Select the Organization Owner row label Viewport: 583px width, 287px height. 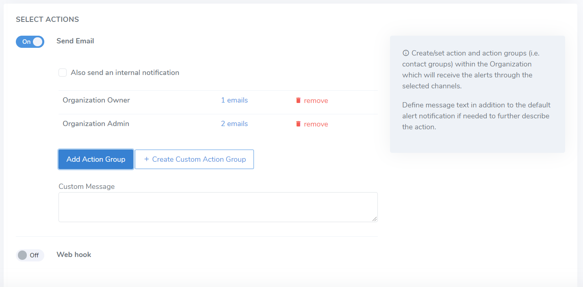(x=96, y=100)
